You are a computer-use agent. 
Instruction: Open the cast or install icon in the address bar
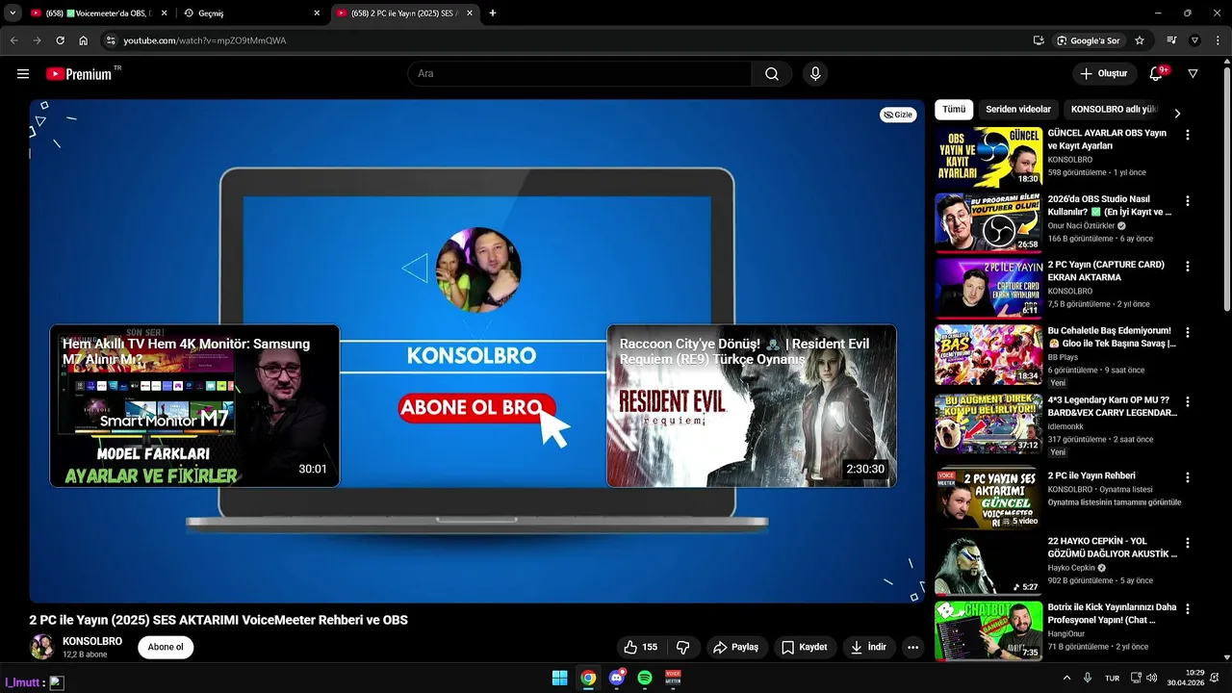click(x=1039, y=40)
